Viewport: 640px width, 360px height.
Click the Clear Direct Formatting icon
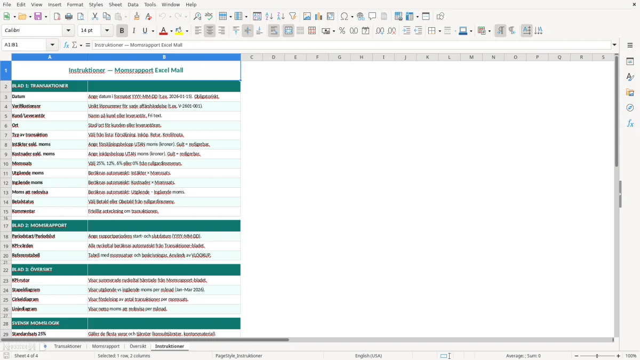coord(149,17)
